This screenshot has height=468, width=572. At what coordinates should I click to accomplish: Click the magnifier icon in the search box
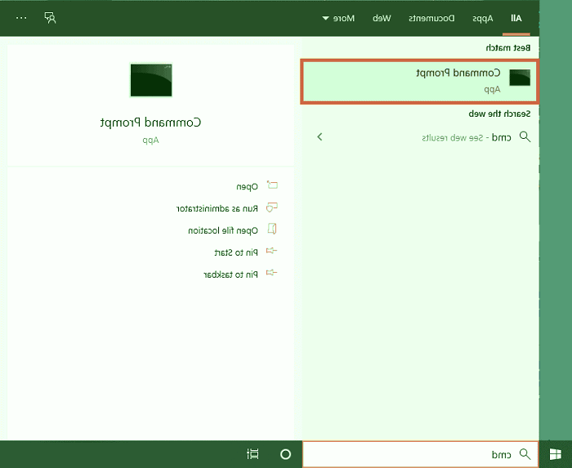click(x=525, y=454)
